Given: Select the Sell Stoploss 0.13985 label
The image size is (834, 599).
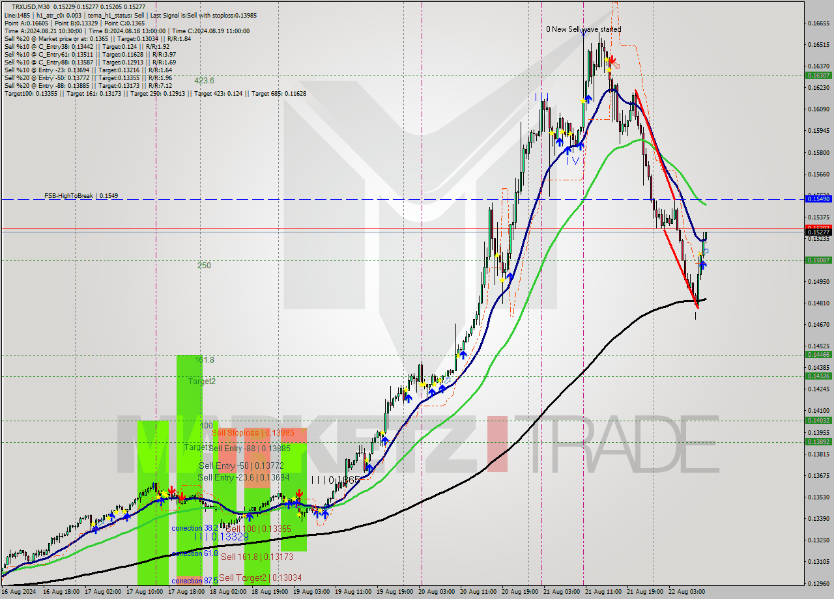Looking at the screenshot, I should (253, 433).
